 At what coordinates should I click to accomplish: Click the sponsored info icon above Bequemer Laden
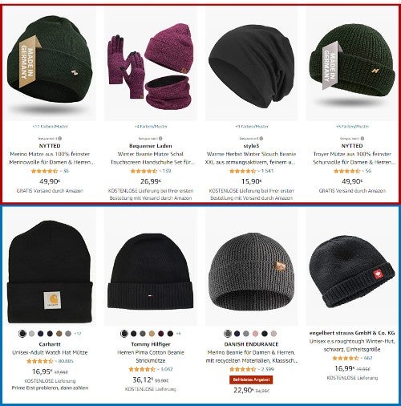pos(160,138)
